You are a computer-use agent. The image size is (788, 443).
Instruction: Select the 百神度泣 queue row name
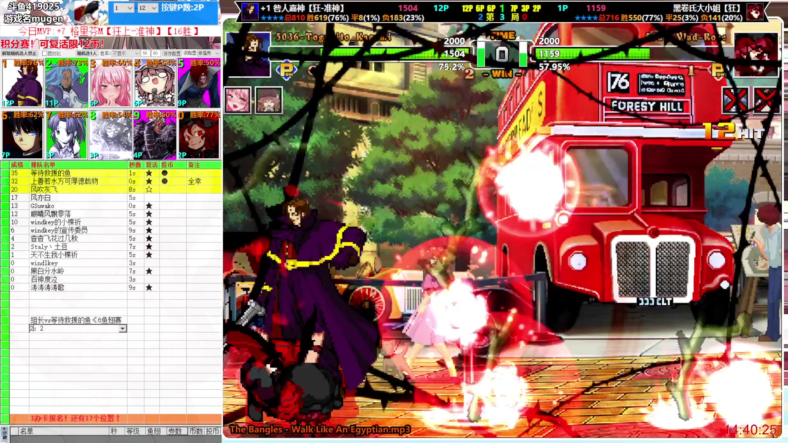pos(44,279)
